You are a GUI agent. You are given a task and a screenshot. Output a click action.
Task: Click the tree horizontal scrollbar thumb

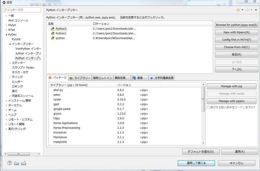tap(18, 154)
